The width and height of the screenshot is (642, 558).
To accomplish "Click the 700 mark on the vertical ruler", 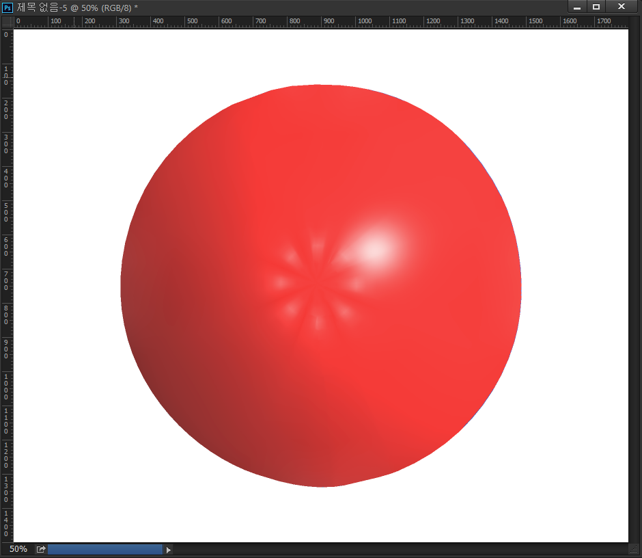I will click(x=7, y=279).
